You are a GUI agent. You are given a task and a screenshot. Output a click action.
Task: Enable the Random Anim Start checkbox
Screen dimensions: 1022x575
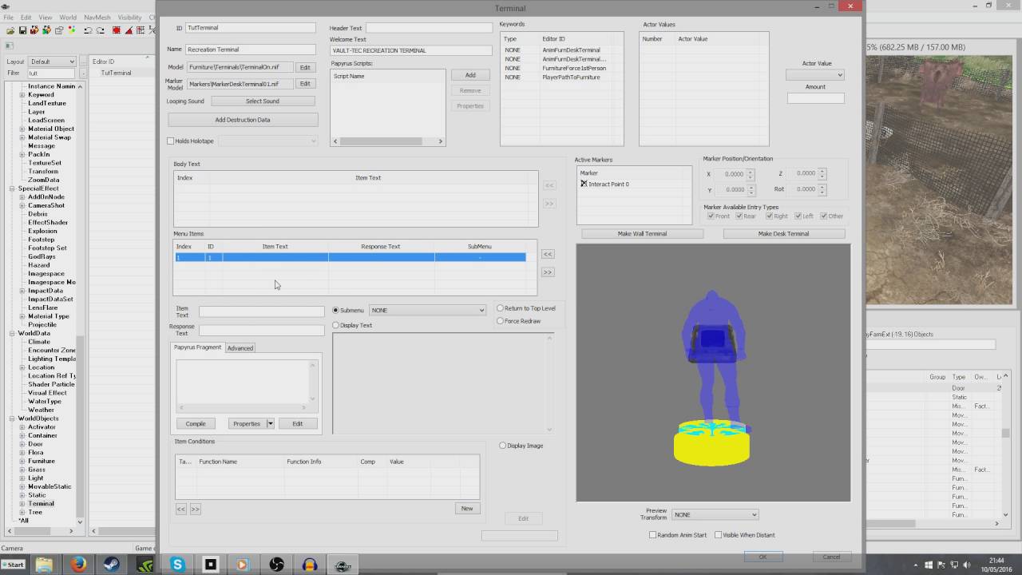[x=652, y=535]
